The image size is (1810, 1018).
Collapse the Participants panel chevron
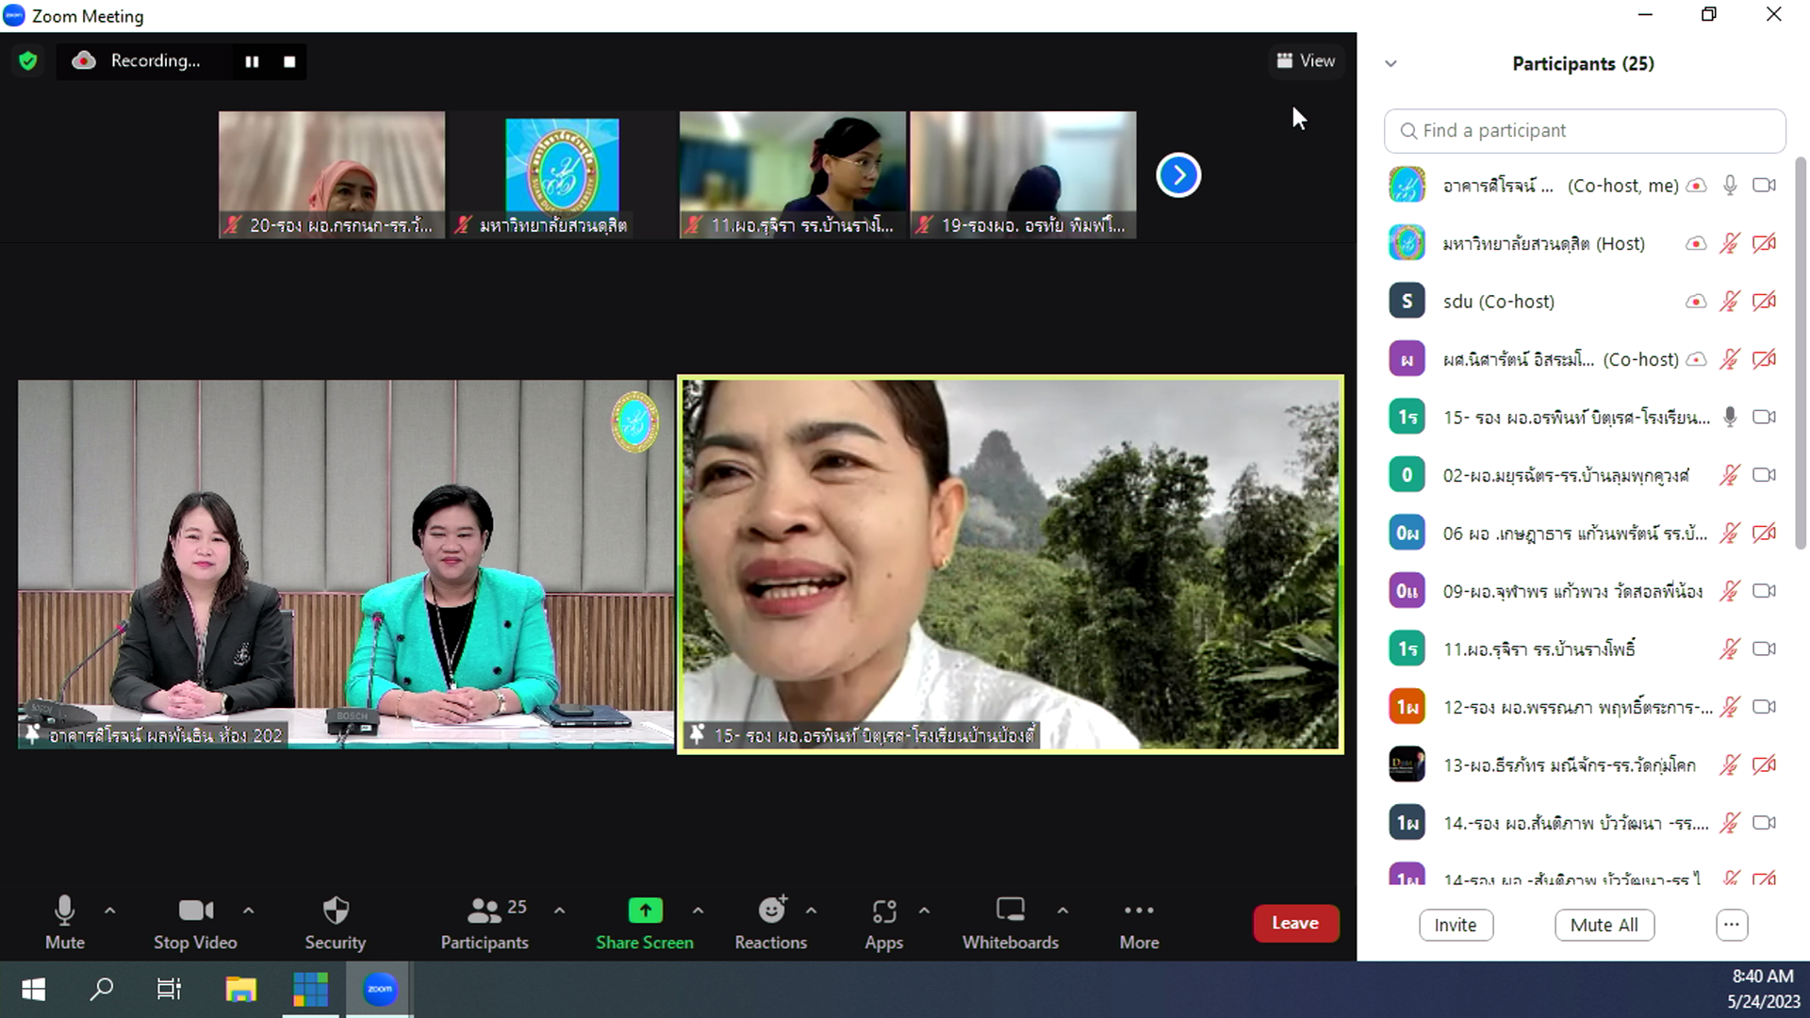(1390, 64)
